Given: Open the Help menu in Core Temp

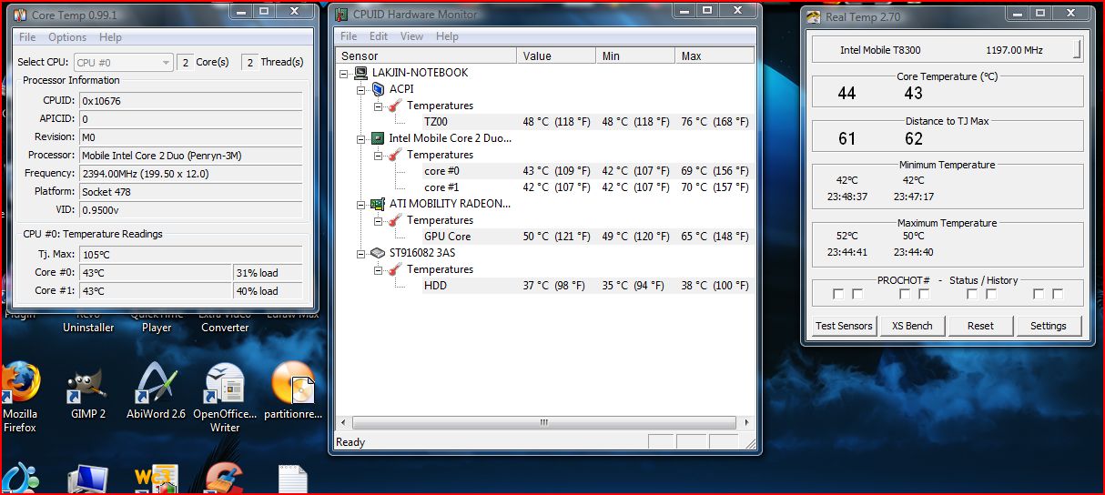Looking at the screenshot, I should click(x=110, y=37).
